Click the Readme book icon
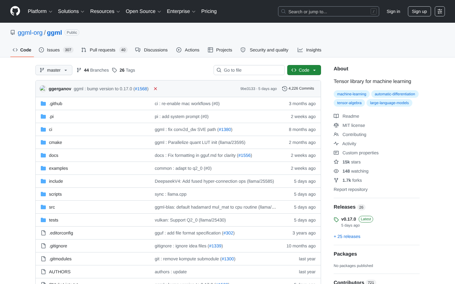This screenshot has width=455, height=284. point(336,116)
